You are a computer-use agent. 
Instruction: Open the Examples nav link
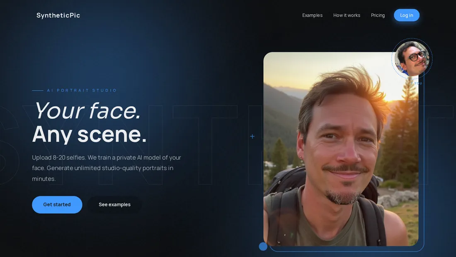pos(312,15)
